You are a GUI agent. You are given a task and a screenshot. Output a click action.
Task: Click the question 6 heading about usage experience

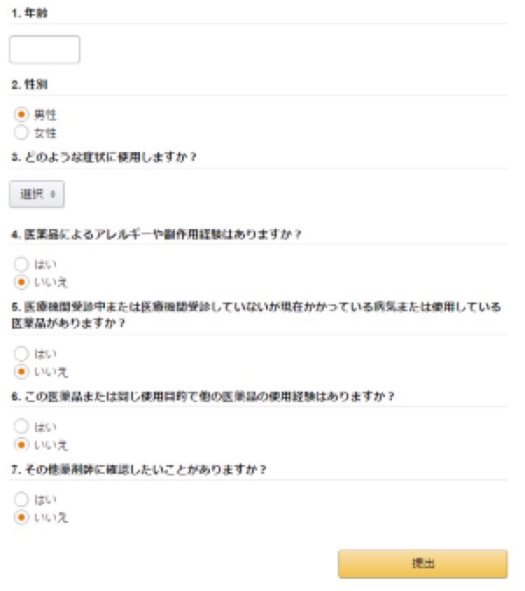coord(203,396)
